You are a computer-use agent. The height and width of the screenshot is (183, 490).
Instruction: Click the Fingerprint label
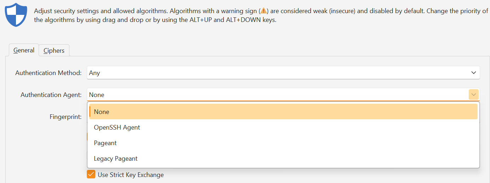pyautogui.click(x=66, y=117)
